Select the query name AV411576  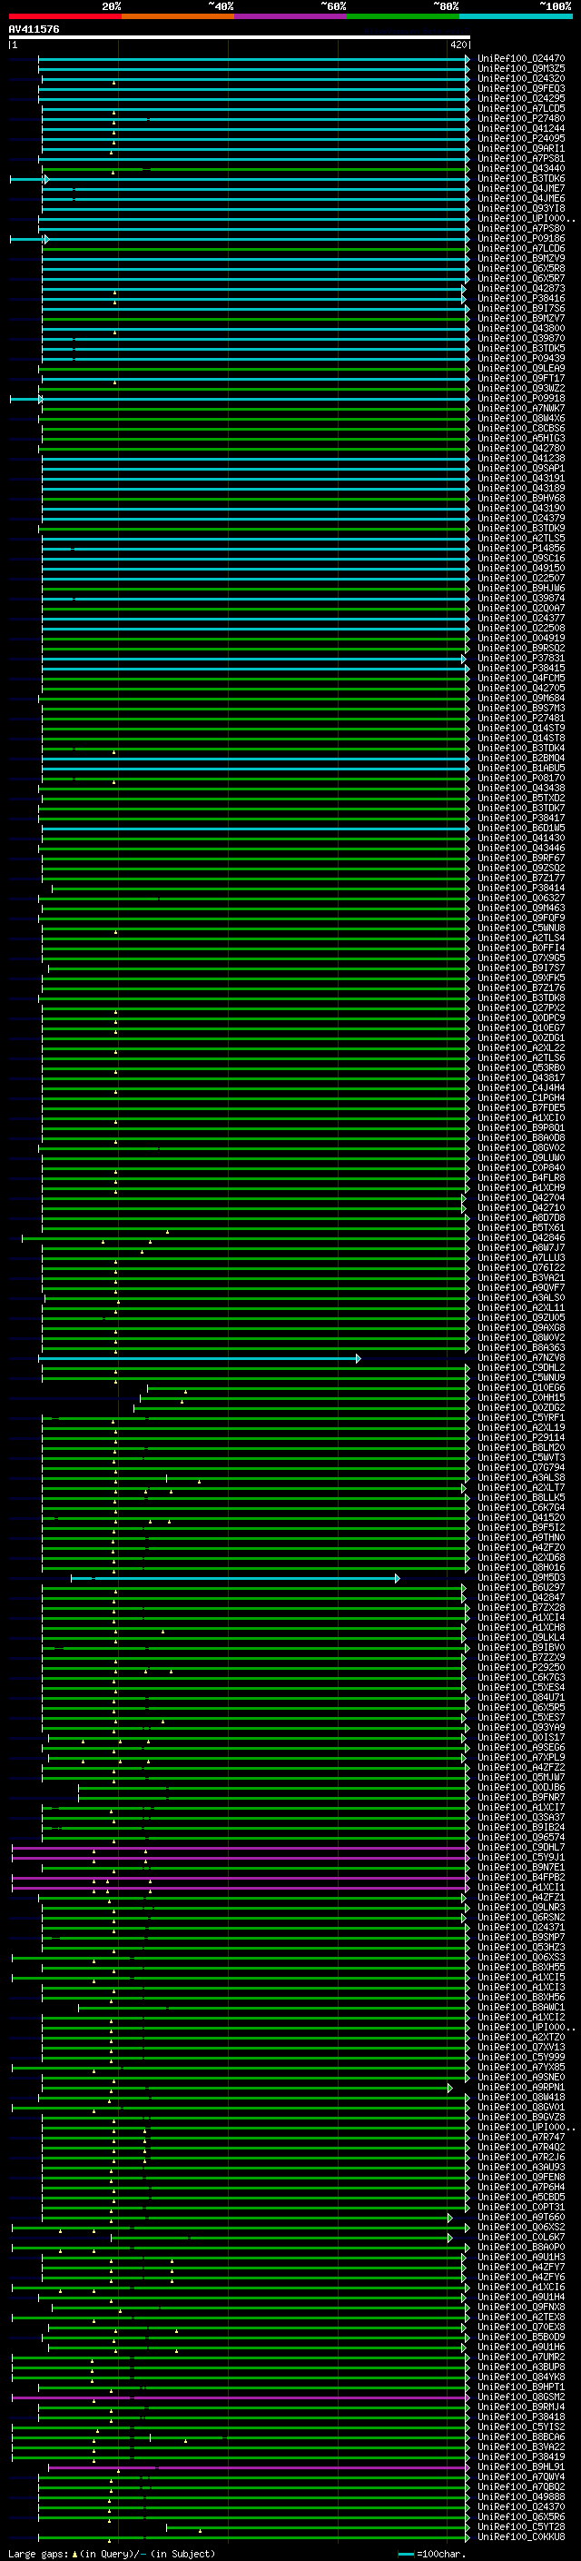click(34, 30)
